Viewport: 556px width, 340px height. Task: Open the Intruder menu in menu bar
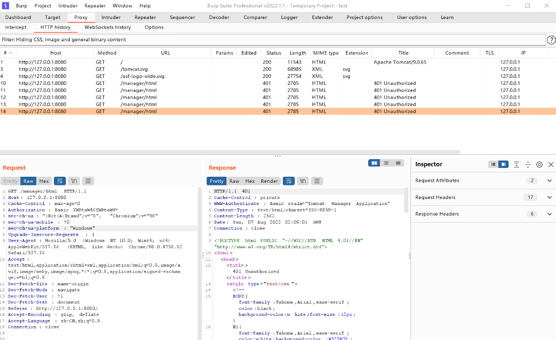pyautogui.click(x=68, y=6)
